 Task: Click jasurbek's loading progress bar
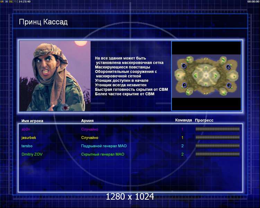tap(217, 138)
